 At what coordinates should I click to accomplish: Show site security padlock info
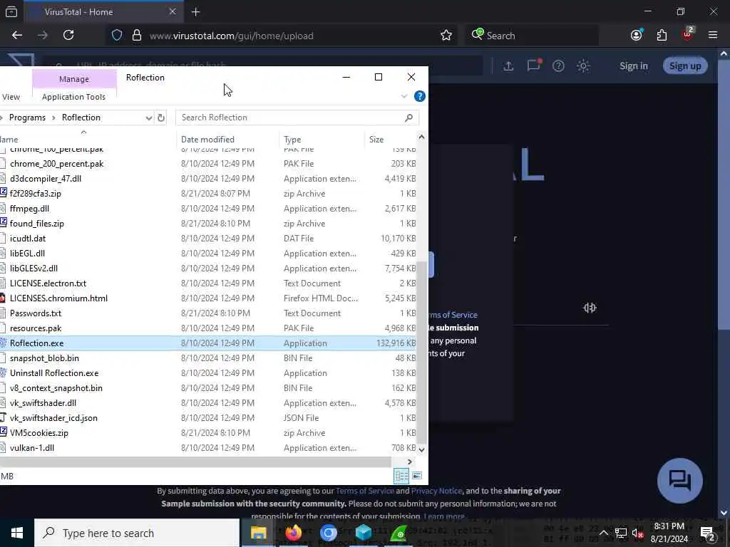click(x=137, y=36)
